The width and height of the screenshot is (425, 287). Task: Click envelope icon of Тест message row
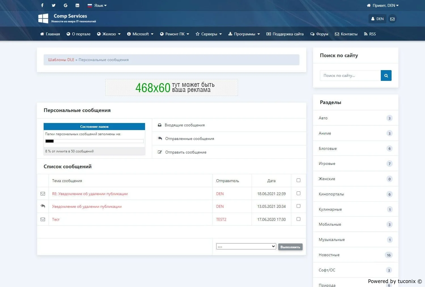tap(43, 219)
